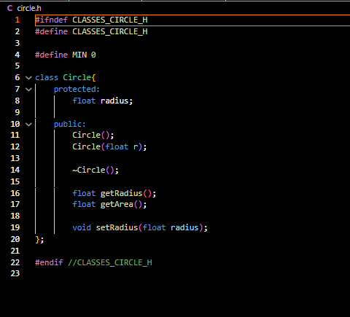This screenshot has height=317, width=350.
Task: Click the circle.h breadcrumb file name
Action: 29,8
